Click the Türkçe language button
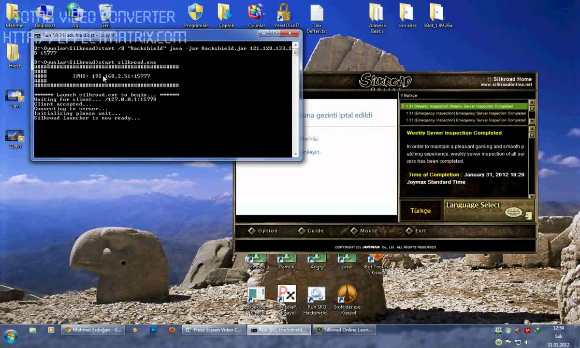 (420, 211)
